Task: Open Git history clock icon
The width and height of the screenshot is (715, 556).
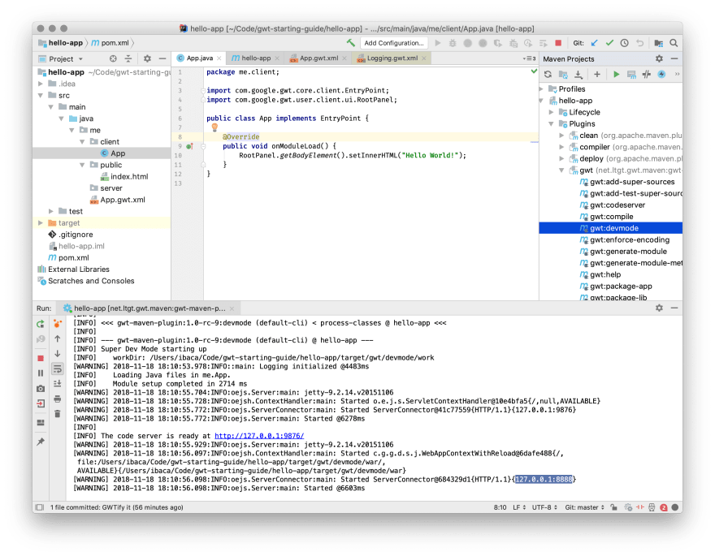Action: (624, 43)
